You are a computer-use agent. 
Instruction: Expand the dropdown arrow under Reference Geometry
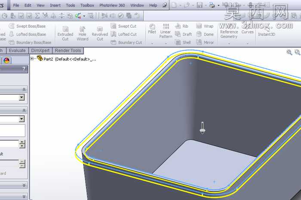(229, 43)
